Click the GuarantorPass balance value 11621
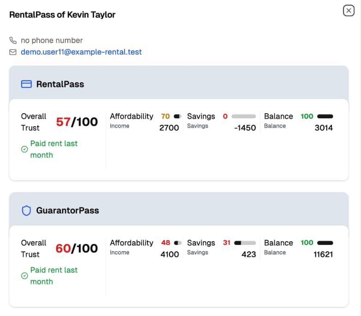The height and width of the screenshot is (316, 361). 323,255
